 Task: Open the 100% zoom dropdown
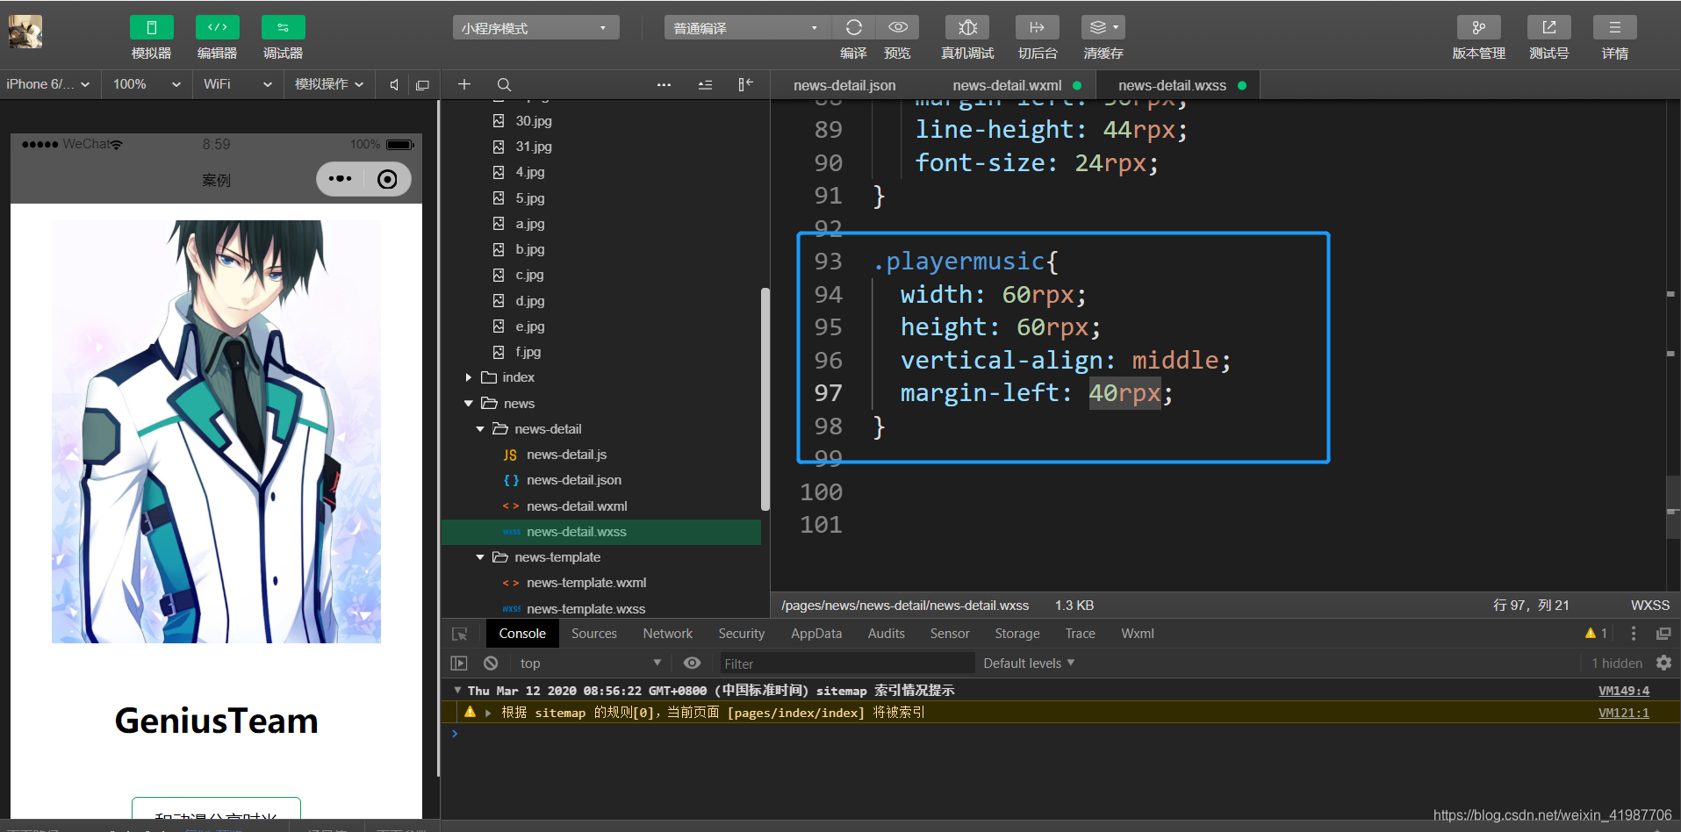[x=146, y=84]
